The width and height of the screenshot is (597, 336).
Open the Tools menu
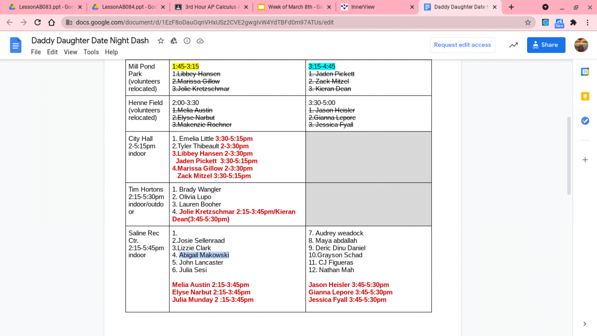(x=91, y=52)
